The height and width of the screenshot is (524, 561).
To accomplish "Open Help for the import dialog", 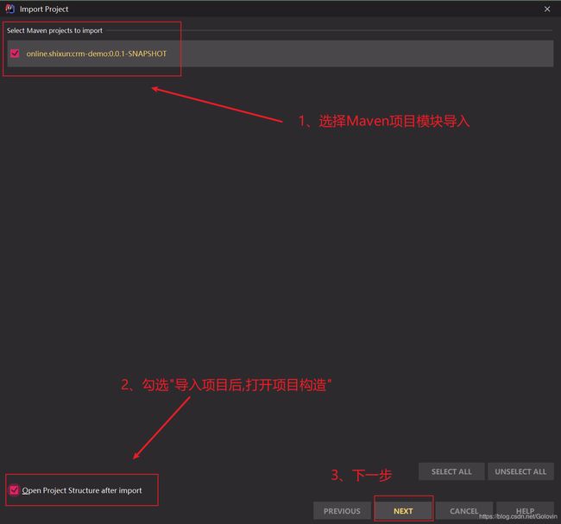I will click(525, 511).
